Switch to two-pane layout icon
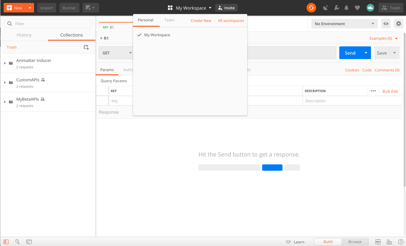 click(378, 242)
